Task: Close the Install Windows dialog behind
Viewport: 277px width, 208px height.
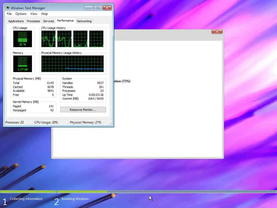Action: (217, 31)
